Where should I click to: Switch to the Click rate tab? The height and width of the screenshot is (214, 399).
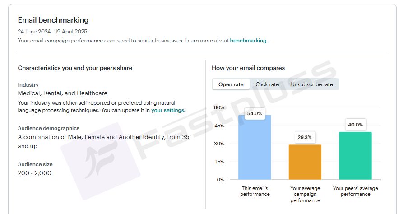267,84
